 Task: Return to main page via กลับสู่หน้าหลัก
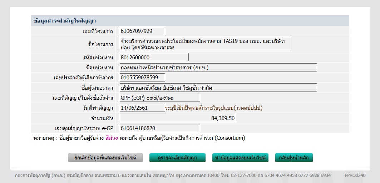(294, 158)
